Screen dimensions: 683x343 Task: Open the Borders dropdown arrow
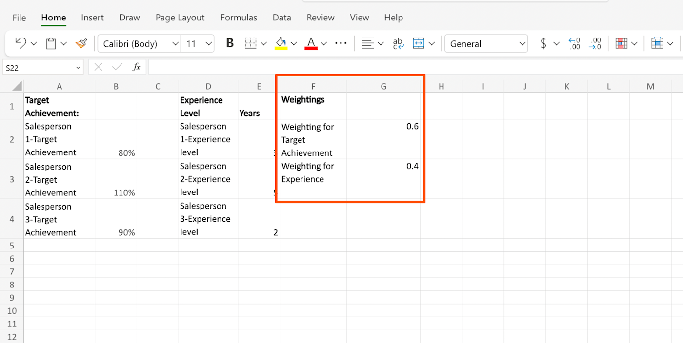(263, 43)
